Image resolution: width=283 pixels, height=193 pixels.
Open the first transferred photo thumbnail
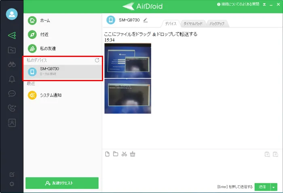click(128, 61)
